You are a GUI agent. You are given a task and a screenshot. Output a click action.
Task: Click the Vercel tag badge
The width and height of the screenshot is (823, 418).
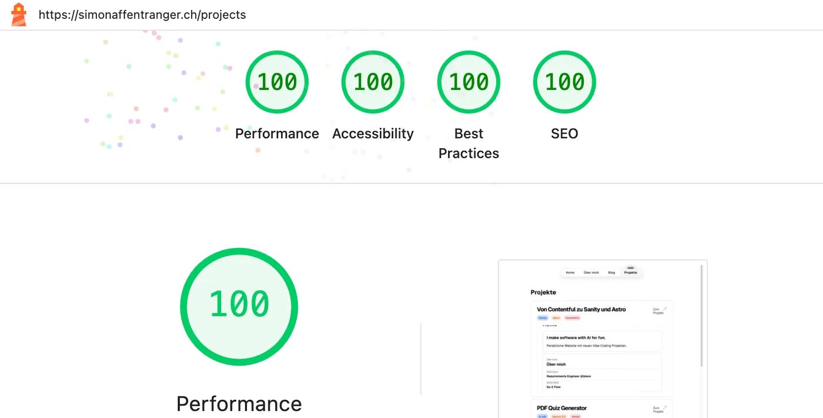coord(576,416)
